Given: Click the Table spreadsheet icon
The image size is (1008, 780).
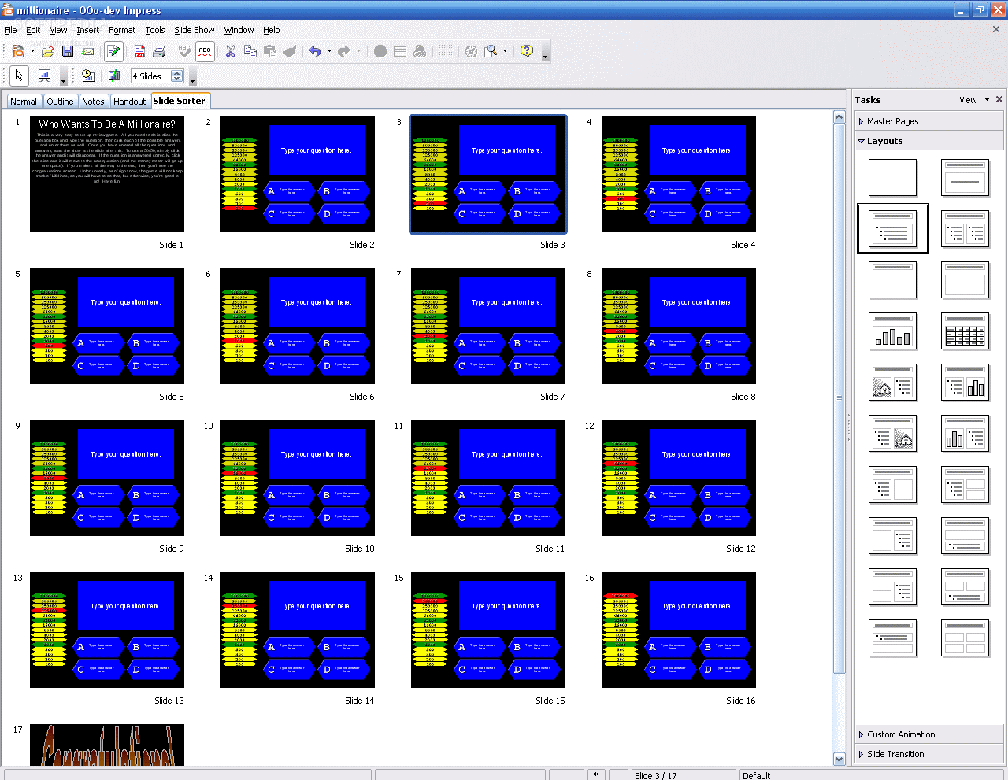Looking at the screenshot, I should click(x=400, y=51).
